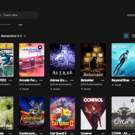Install Beyond Blue
Screen dimensions: 135x135
tap(116, 85)
